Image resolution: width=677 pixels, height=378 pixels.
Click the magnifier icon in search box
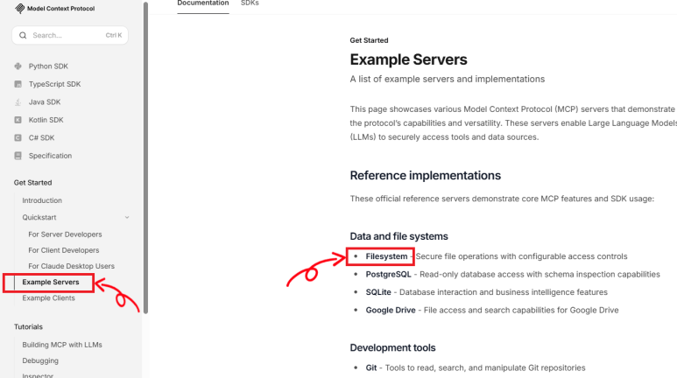click(x=23, y=35)
